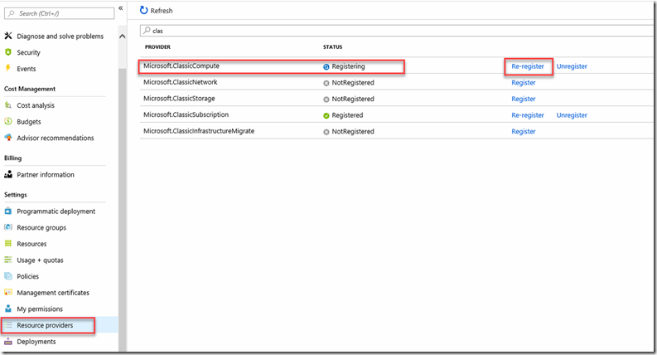Click the Security shield icon
The image size is (657, 355).
8,52
